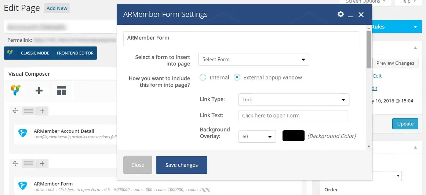Click the Update button
This screenshot has height=195, width=426.
pos(405,124)
